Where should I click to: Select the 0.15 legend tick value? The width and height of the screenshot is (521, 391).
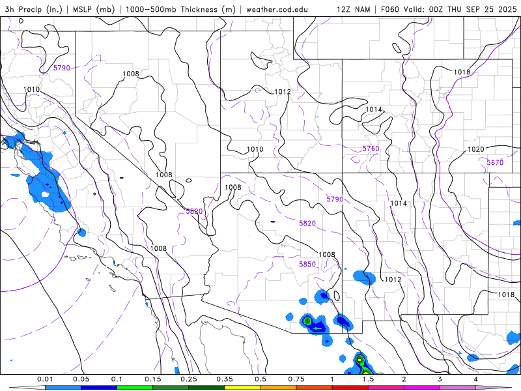[153, 379]
